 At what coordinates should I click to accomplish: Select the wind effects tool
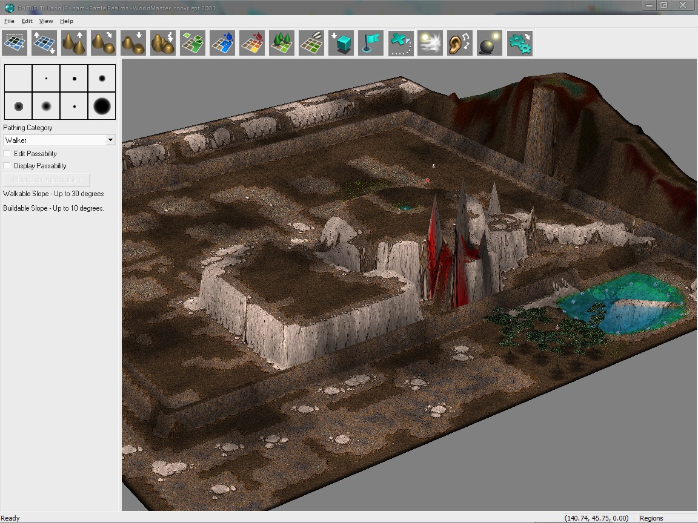click(430, 43)
